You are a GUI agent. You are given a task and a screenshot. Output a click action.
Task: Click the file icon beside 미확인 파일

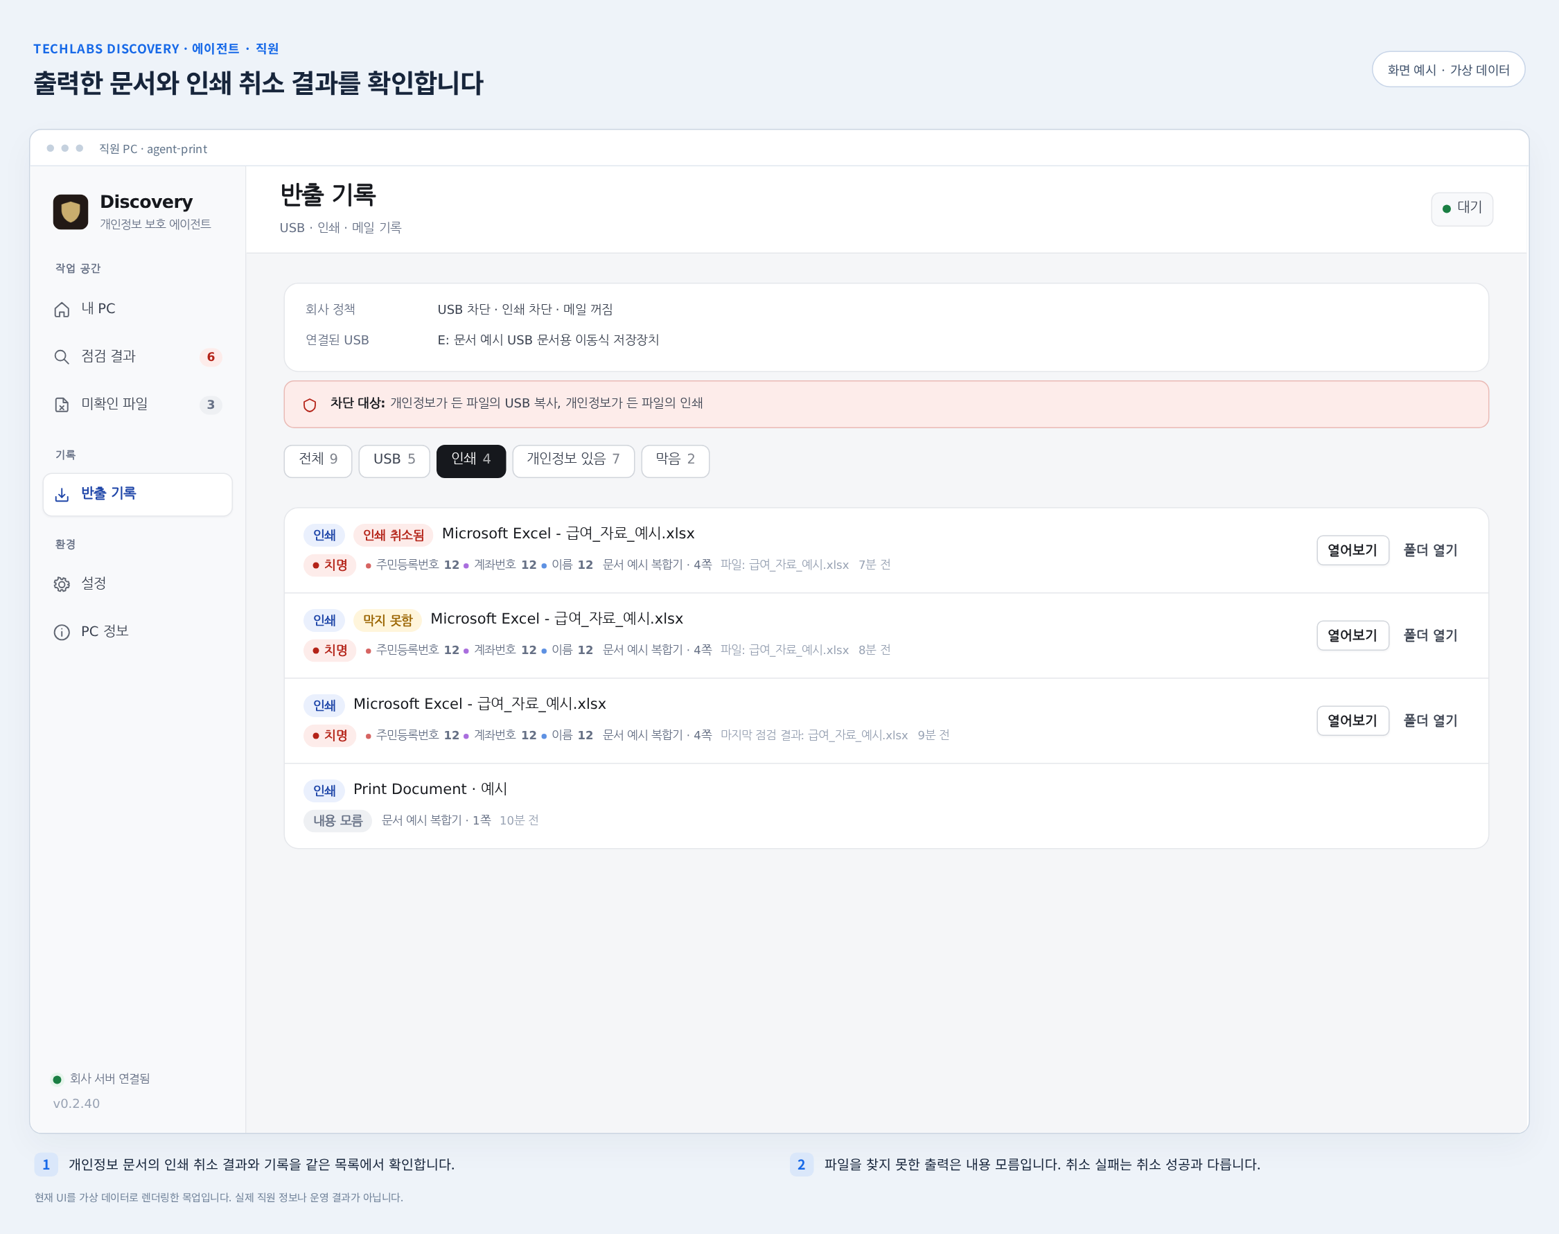[x=62, y=405]
